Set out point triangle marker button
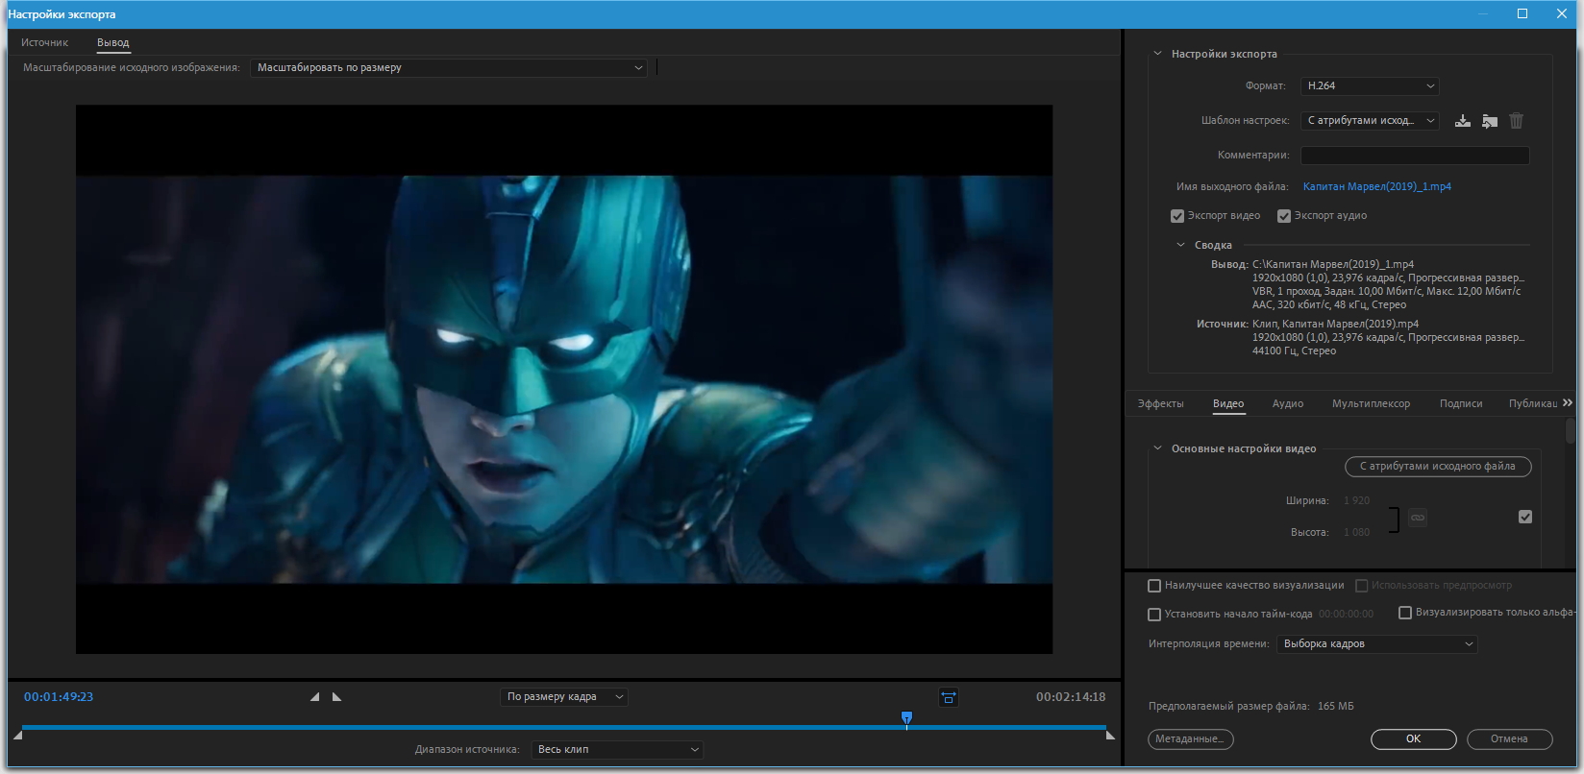This screenshot has height=774, width=1584. [x=336, y=697]
